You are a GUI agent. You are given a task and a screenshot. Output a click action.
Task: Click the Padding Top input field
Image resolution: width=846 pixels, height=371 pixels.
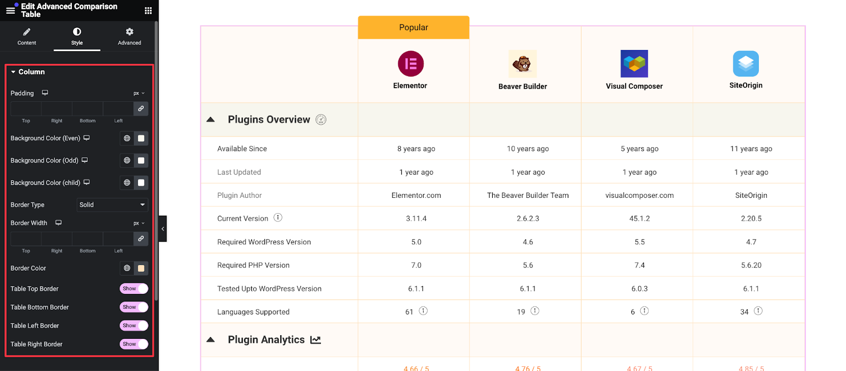pos(26,109)
